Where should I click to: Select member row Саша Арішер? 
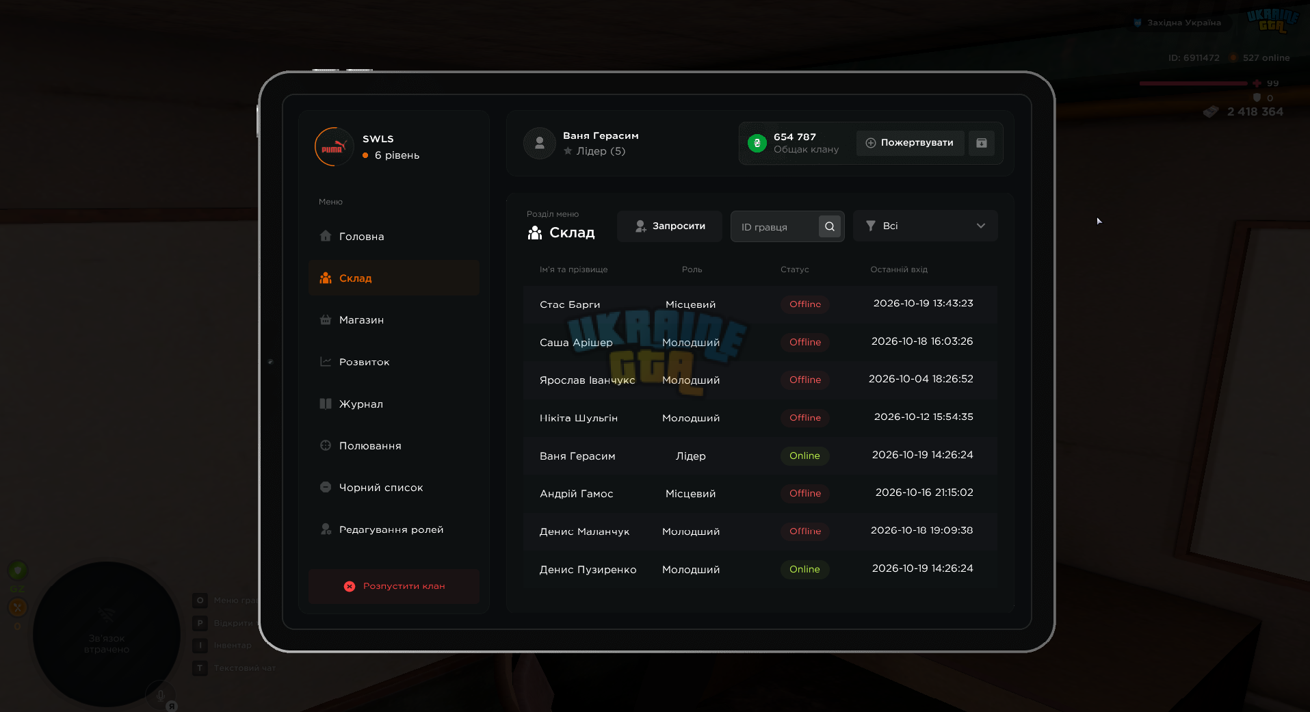point(760,342)
